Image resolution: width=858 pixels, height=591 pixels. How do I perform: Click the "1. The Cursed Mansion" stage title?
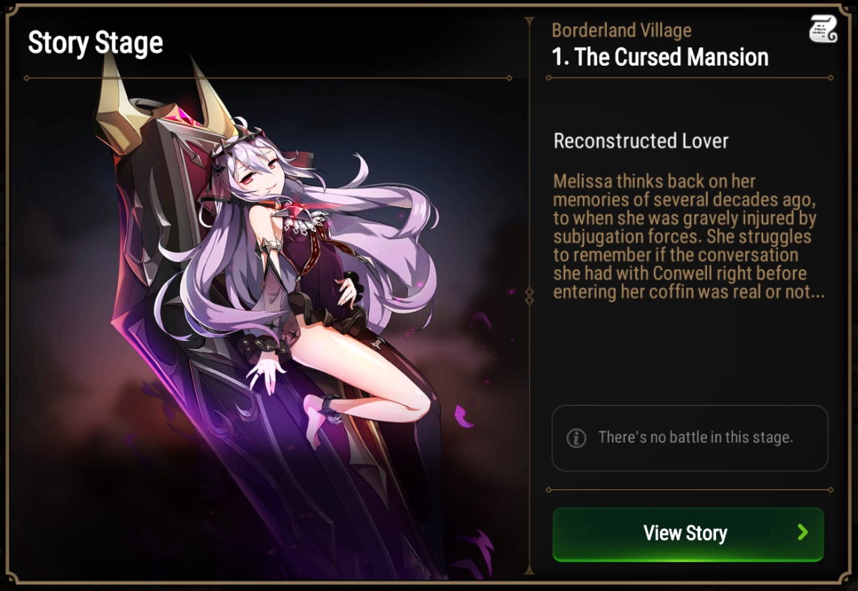(x=660, y=57)
